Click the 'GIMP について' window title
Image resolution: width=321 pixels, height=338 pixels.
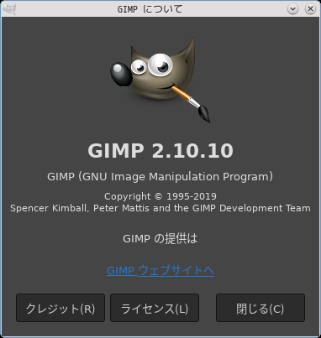point(150,9)
